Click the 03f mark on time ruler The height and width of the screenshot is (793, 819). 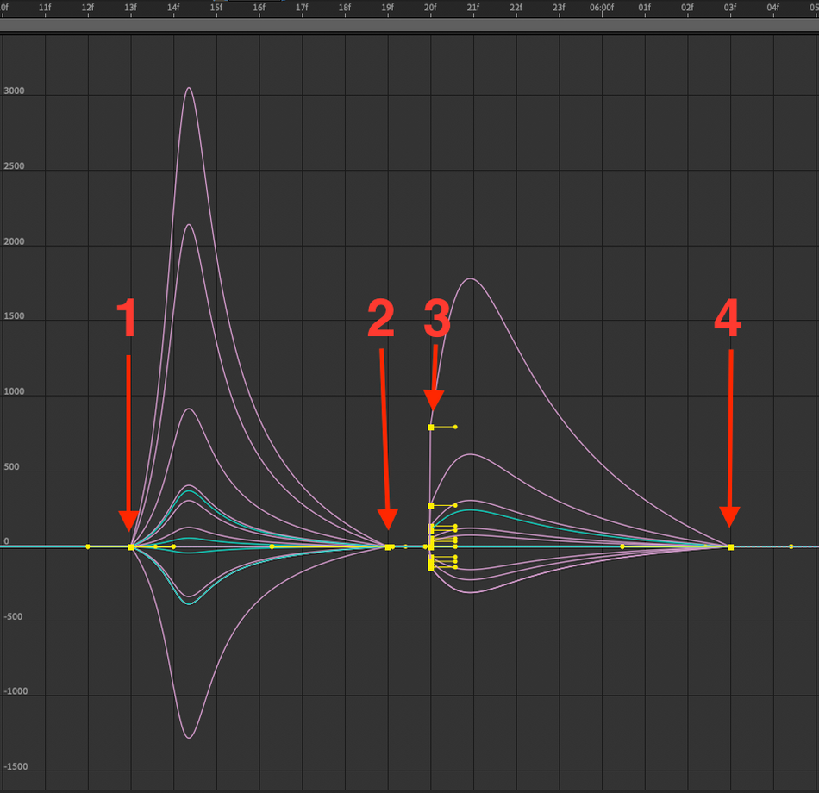(x=730, y=8)
